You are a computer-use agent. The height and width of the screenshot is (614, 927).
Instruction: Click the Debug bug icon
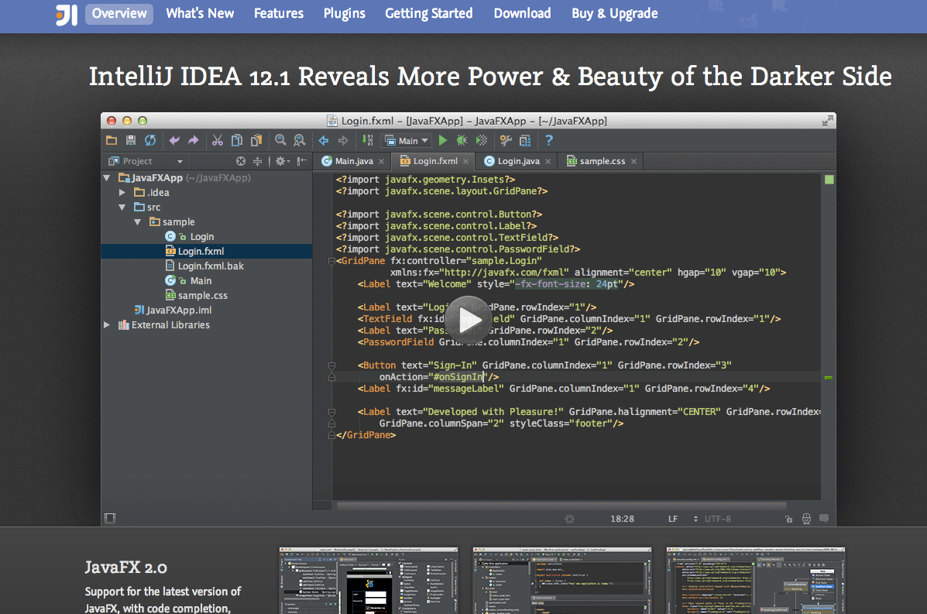tap(462, 140)
